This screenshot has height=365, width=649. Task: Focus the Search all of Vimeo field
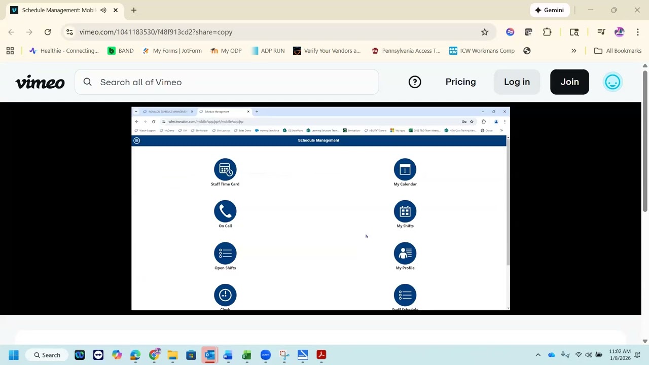tap(227, 82)
